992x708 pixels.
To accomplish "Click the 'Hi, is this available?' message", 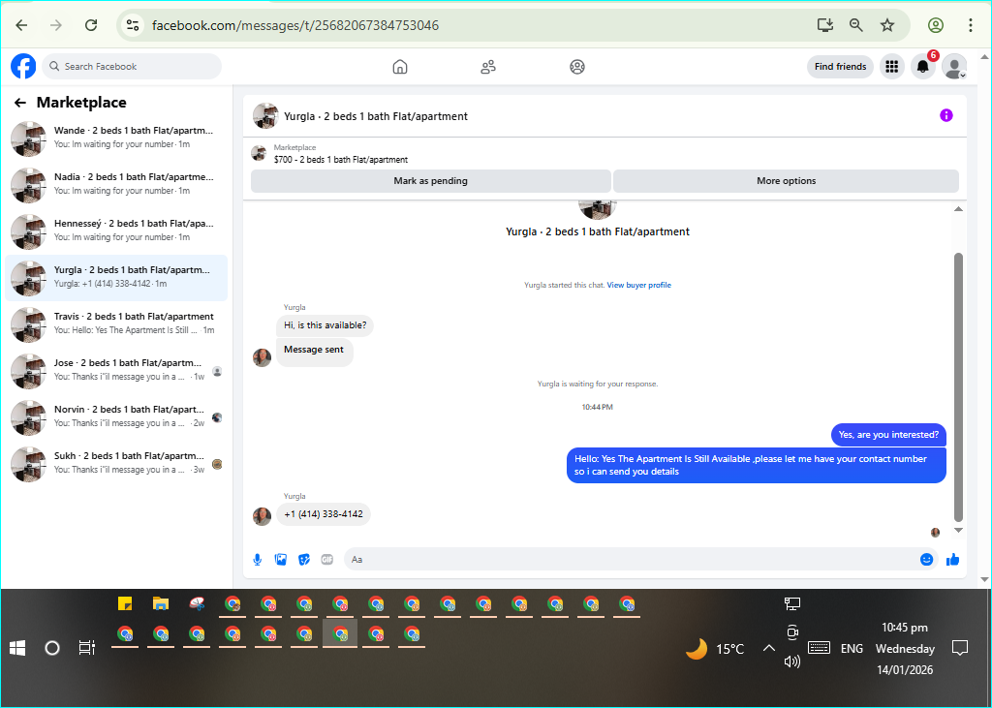I will [325, 325].
